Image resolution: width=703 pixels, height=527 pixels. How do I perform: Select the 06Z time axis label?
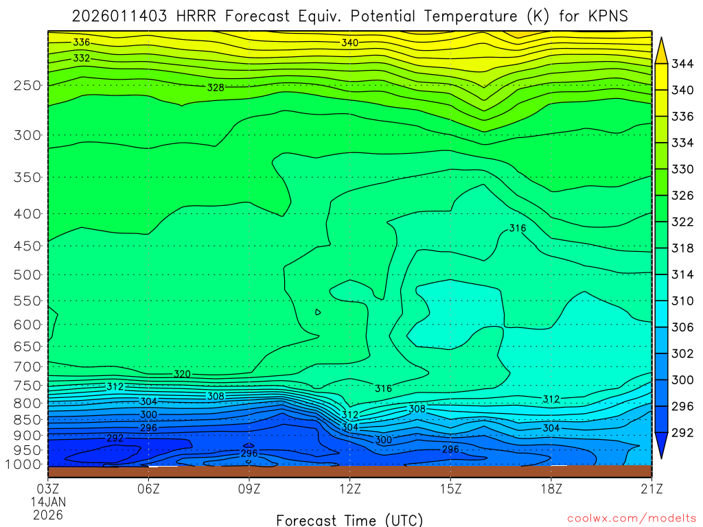pyautogui.click(x=148, y=489)
